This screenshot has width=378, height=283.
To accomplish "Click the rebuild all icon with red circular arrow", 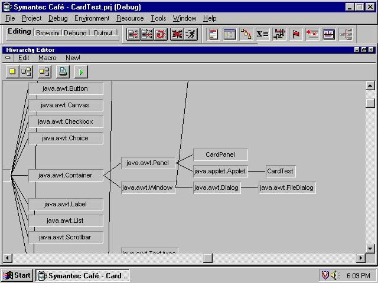I will (x=161, y=34).
